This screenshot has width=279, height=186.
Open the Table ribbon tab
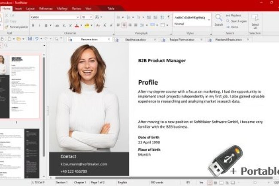click(x=111, y=9)
